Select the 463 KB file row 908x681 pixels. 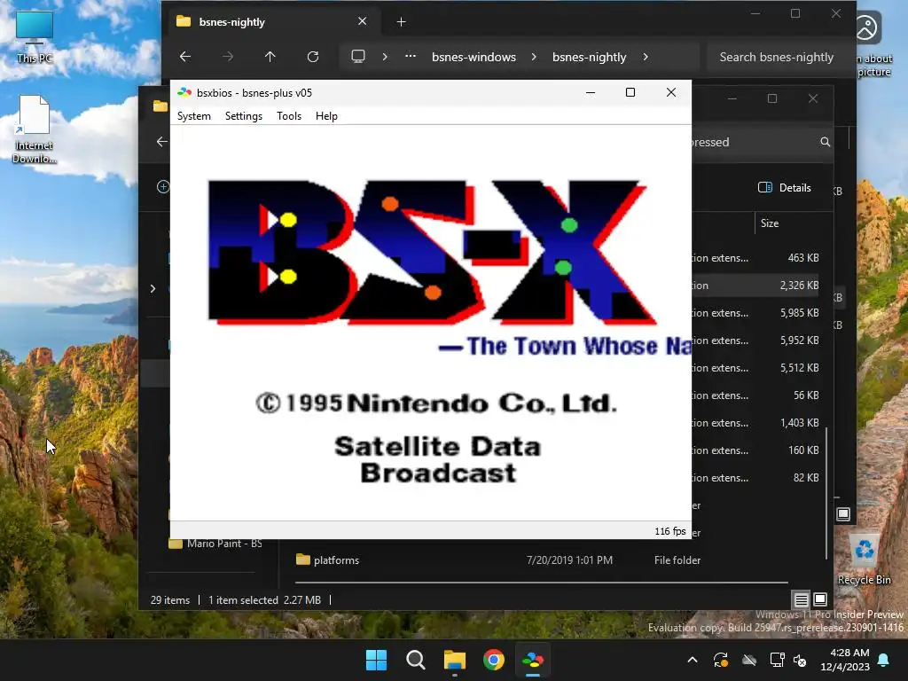pyautogui.click(x=755, y=258)
